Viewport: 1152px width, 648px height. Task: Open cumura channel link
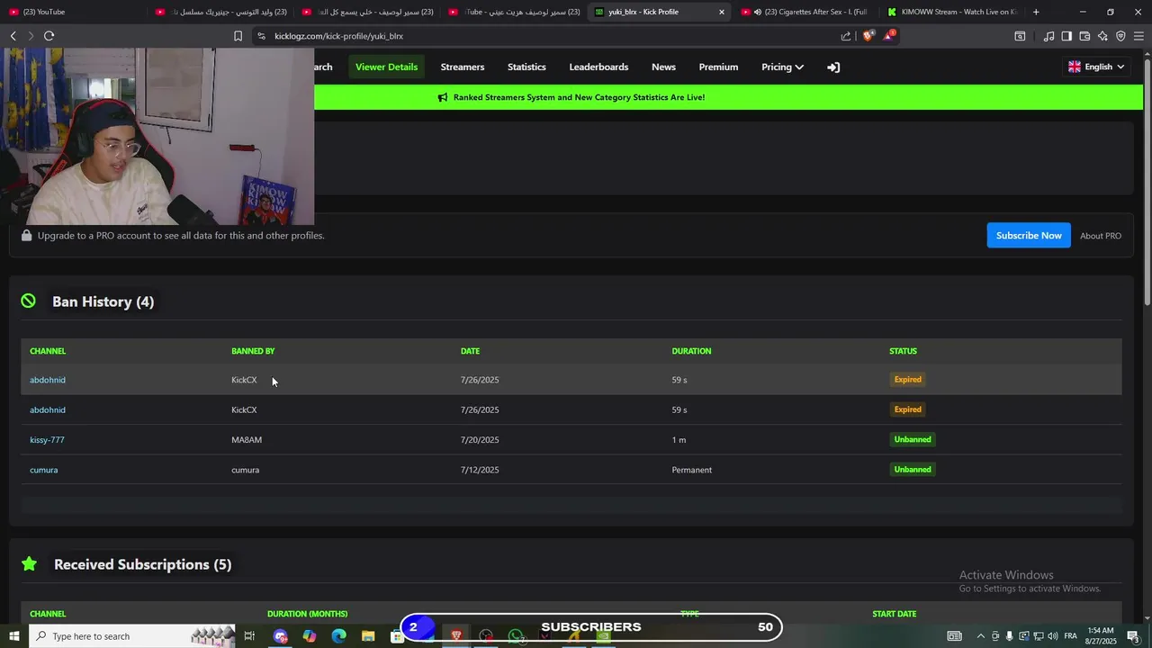[43, 470]
